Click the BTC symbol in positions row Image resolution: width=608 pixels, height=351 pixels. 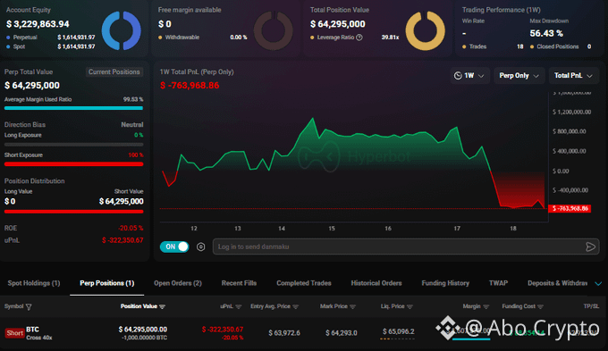pyautogui.click(x=32, y=330)
